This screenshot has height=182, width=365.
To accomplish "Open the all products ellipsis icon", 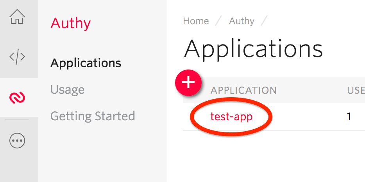I will 17,141.
